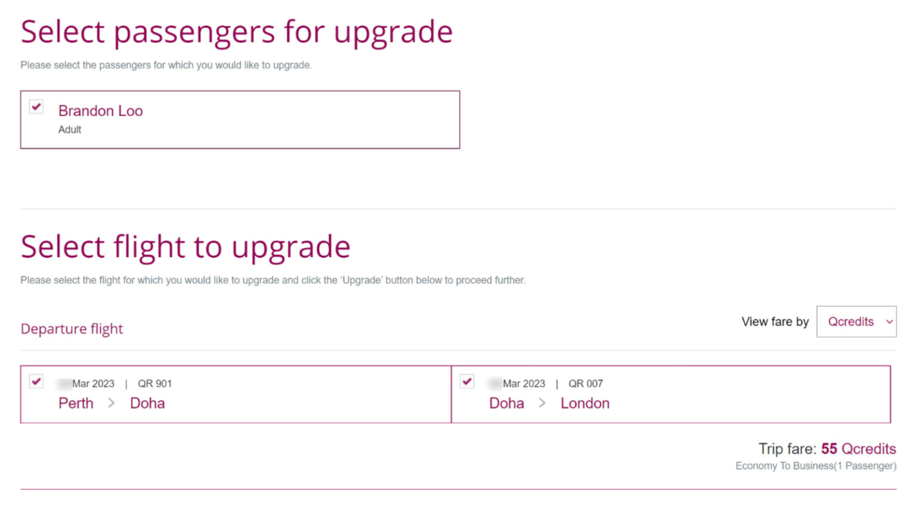916x515 pixels.
Task: Uncheck the QR 007 Doha to London flight
Action: [x=466, y=381]
